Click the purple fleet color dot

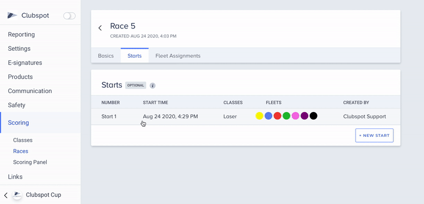tap(304, 116)
